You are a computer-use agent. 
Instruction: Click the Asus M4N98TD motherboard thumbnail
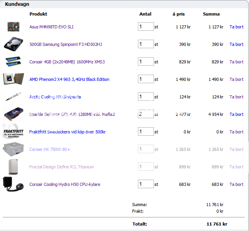point(13,27)
